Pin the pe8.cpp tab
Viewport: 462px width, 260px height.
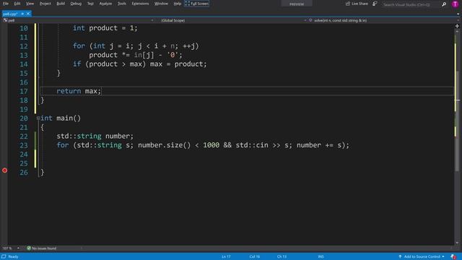click(x=22, y=14)
